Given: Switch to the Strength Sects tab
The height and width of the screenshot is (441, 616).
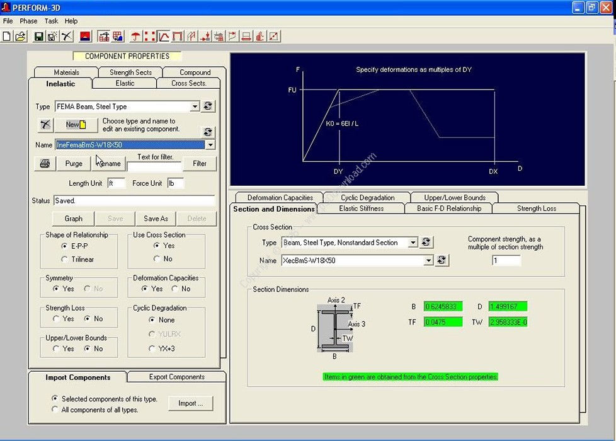Looking at the screenshot, I should [x=131, y=72].
